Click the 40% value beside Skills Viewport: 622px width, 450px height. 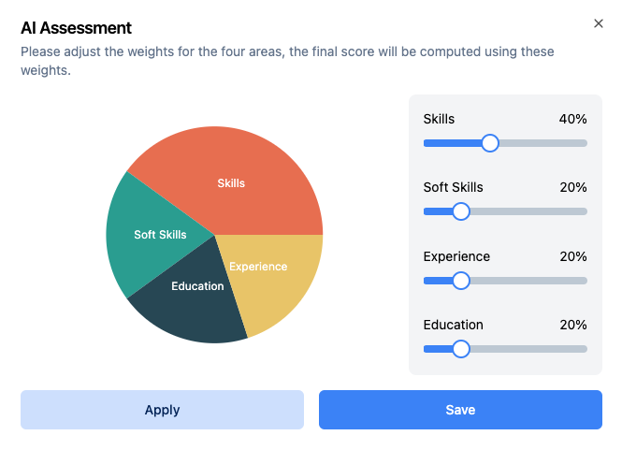click(x=572, y=119)
